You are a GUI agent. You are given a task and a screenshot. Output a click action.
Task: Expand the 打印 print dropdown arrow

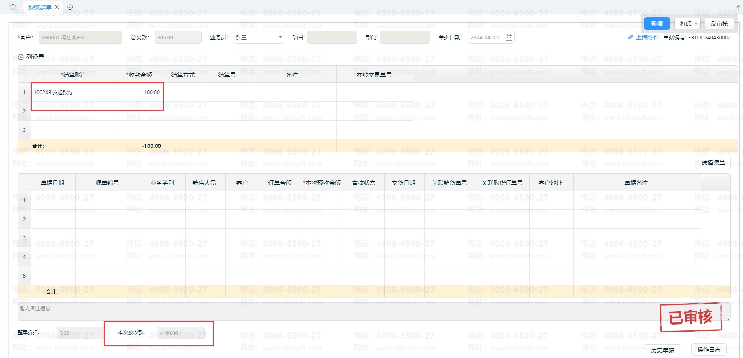point(696,24)
